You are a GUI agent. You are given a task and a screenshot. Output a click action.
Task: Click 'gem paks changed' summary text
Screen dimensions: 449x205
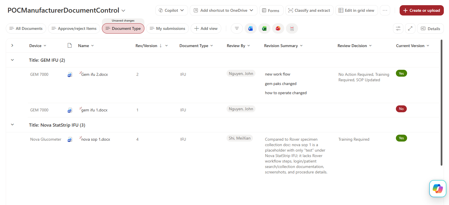pos(281,84)
